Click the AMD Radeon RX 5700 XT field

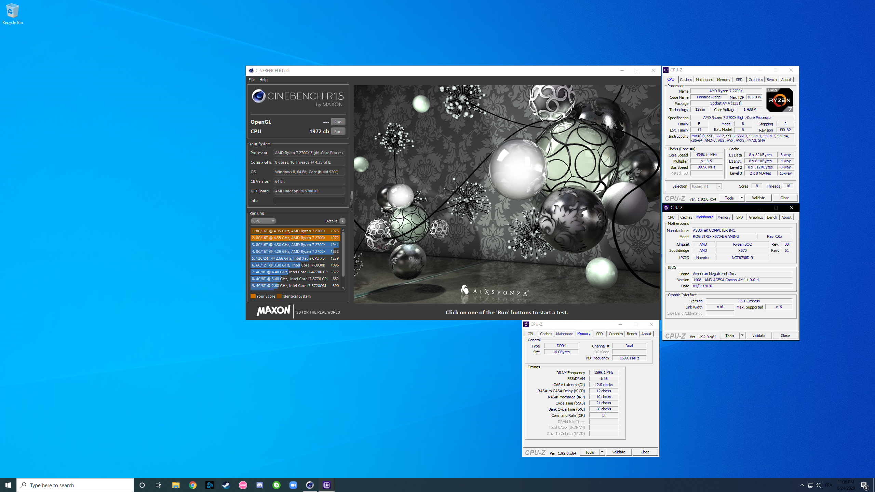(x=309, y=191)
